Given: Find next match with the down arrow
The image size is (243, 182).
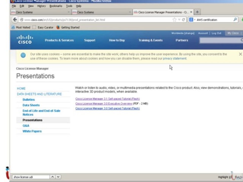Looking at the screenshot, I should (58, 177).
